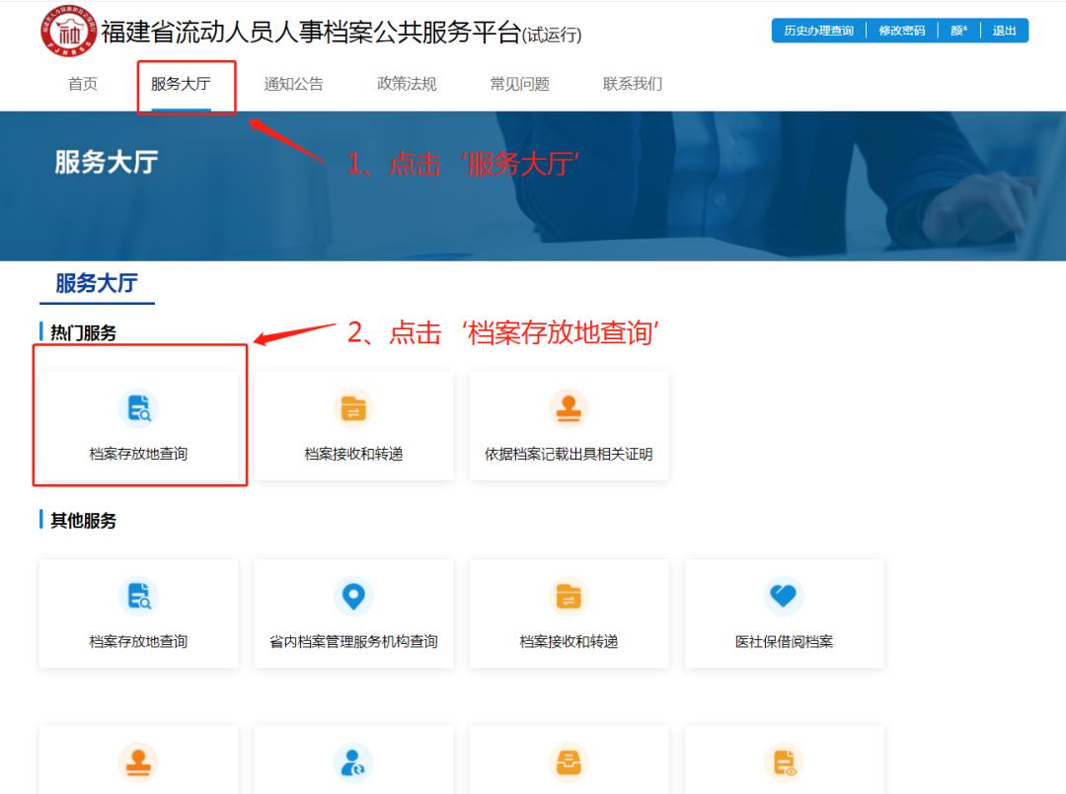Return home via the 首页 link
Screen dimensions: 1066x794
[x=82, y=85]
